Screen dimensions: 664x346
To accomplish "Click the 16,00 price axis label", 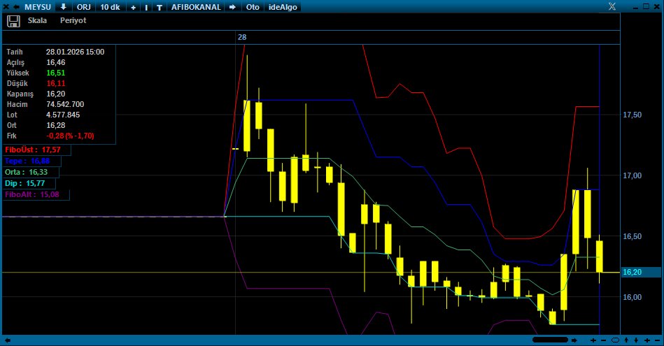I will click(633, 297).
